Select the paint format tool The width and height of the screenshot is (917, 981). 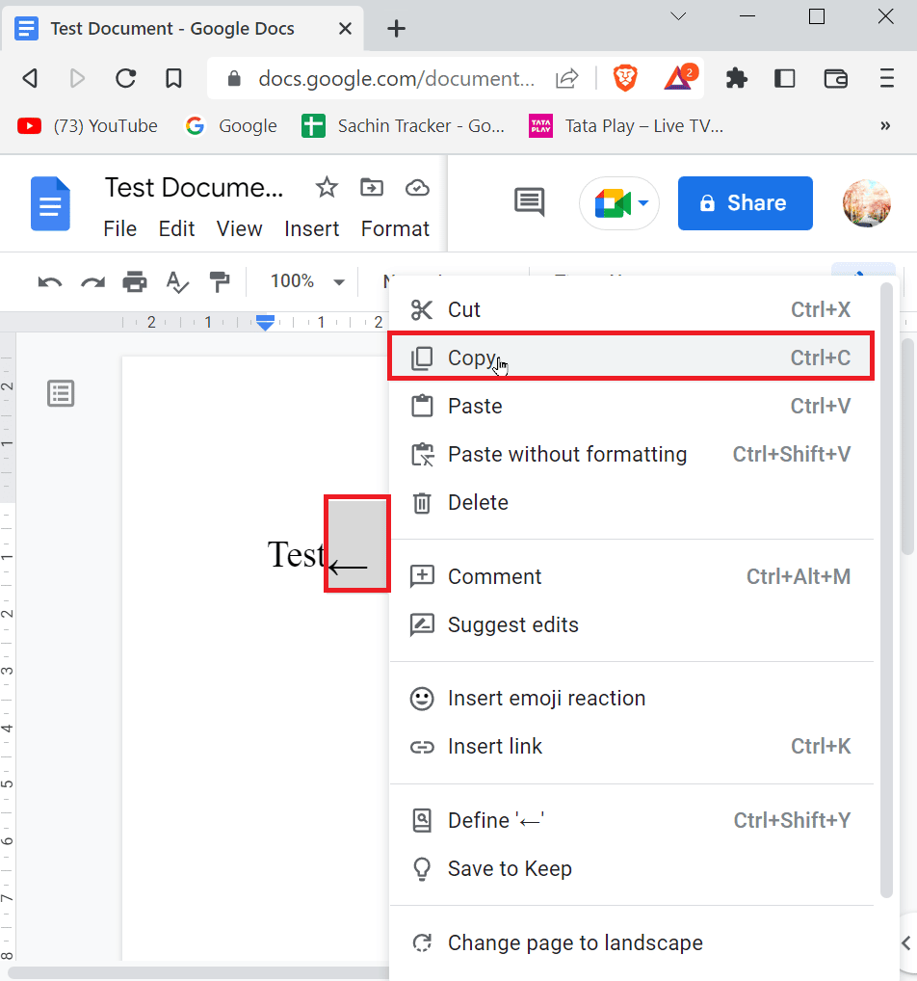point(220,281)
